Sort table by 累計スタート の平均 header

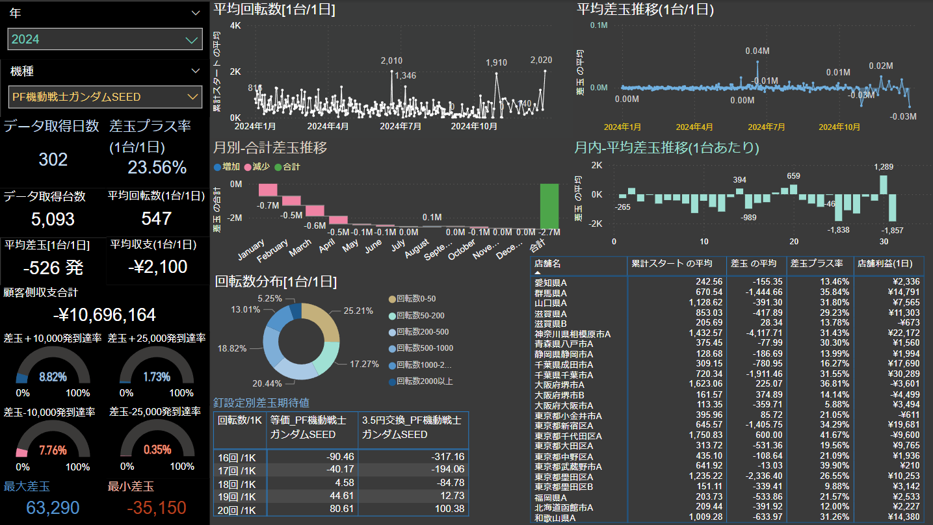point(672,264)
